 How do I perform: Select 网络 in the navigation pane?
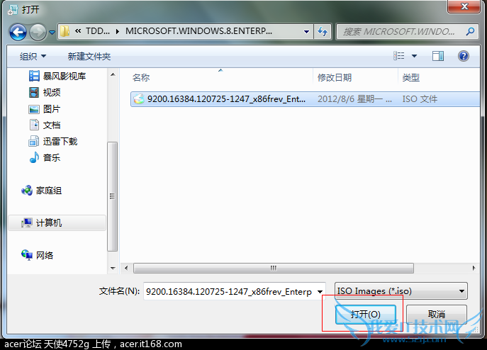pyautogui.click(x=45, y=255)
